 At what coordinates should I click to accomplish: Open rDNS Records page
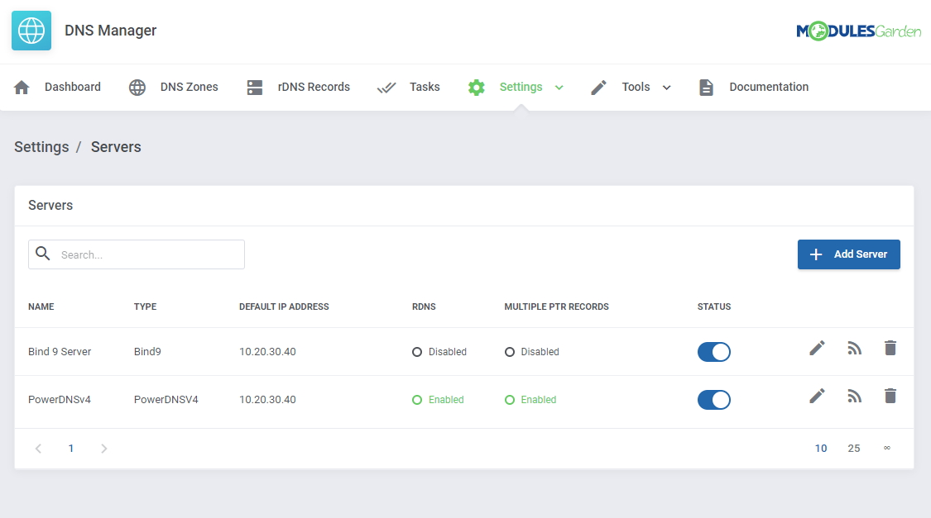pos(314,87)
